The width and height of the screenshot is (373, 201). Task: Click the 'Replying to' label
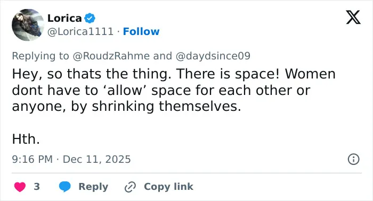40,56
